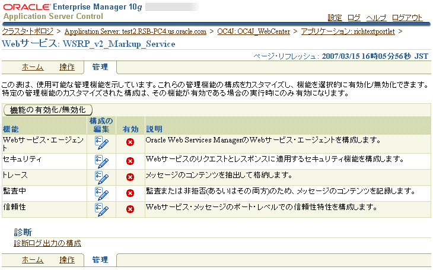This screenshot has height=270, width=433.
Task: Click the Oracle Enterprise Manager 10g logo
Action: tap(72, 7)
